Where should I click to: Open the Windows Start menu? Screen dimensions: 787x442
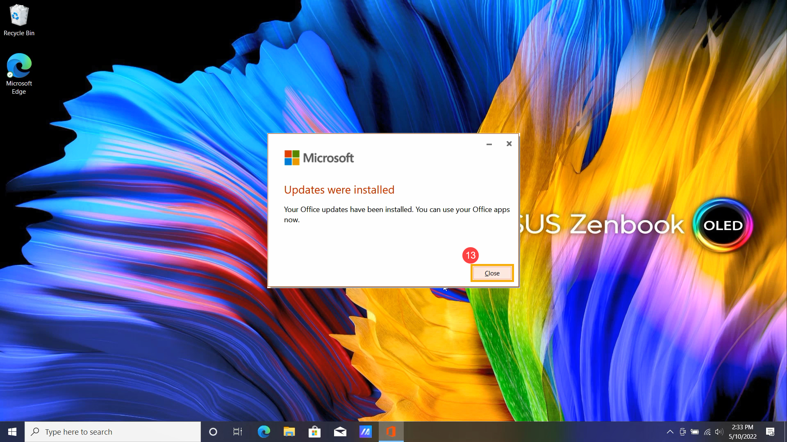coord(12,432)
